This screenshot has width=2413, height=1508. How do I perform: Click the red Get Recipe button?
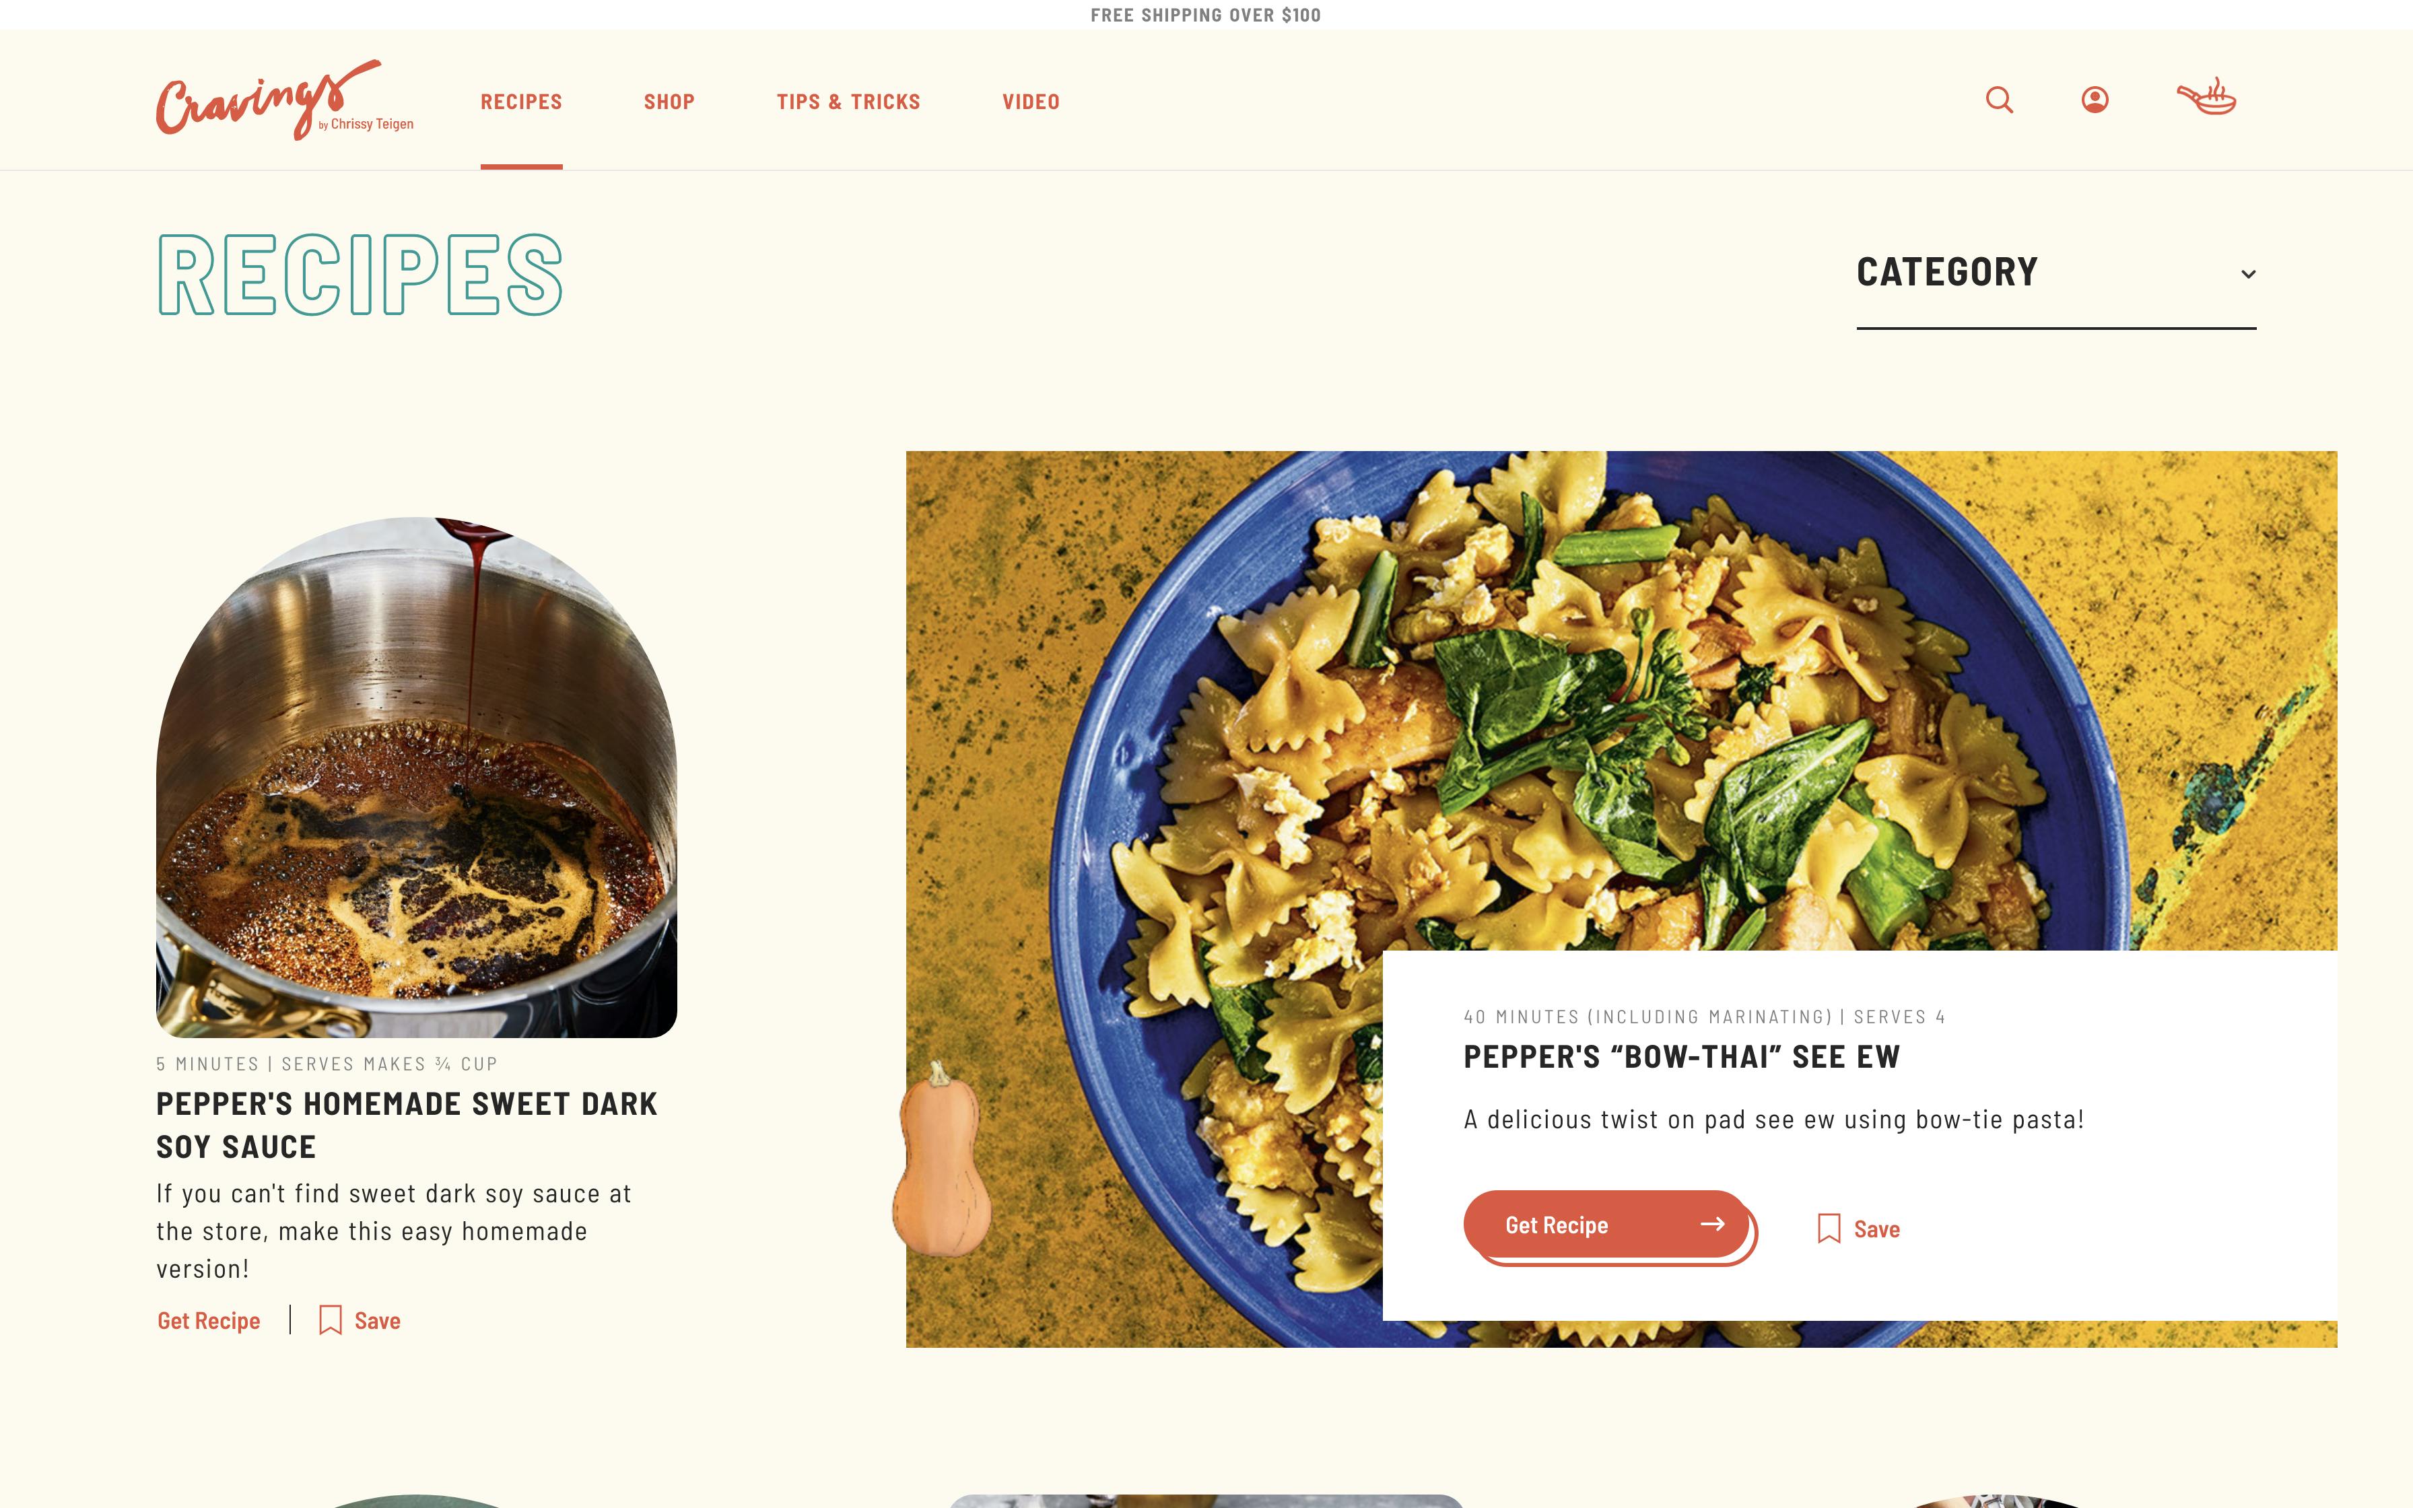coord(1606,1225)
